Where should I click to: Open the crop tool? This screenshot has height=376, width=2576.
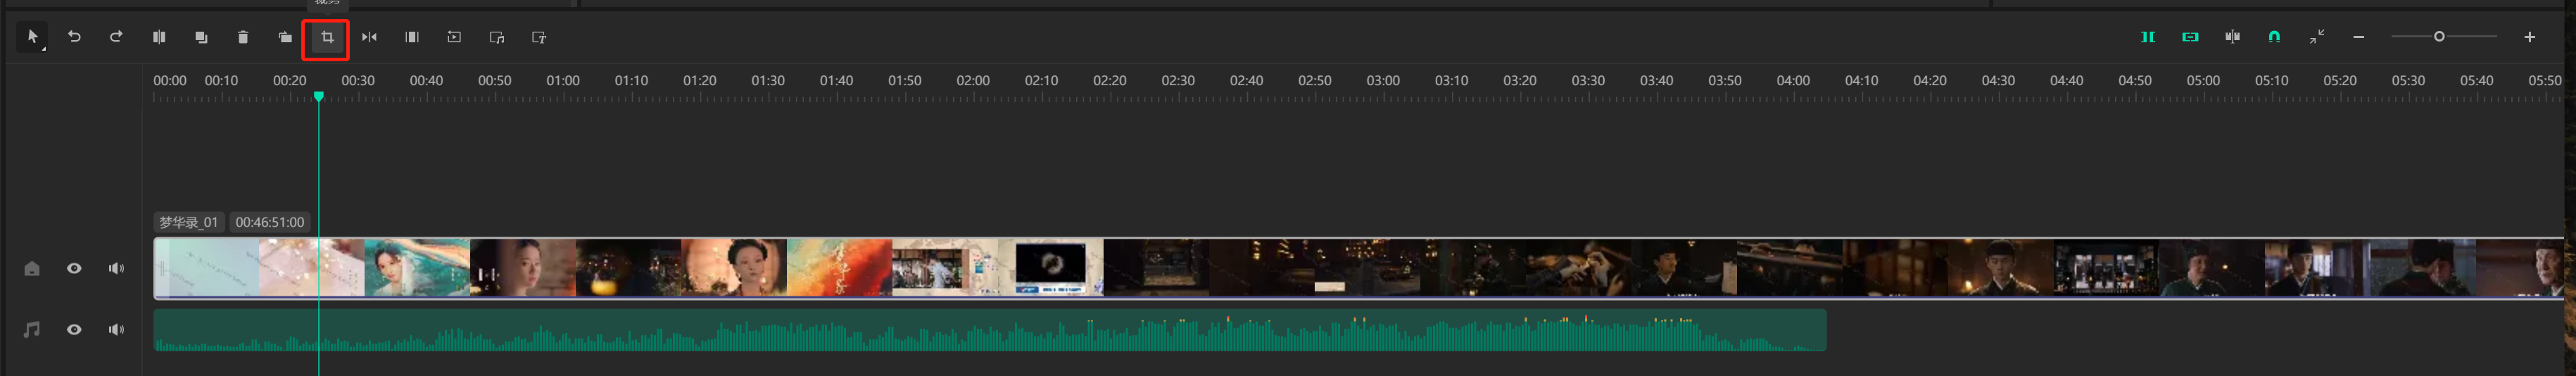click(327, 37)
